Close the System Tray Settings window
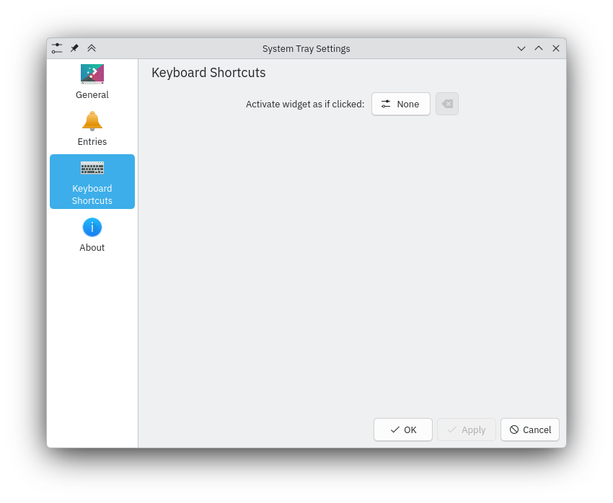 coord(556,48)
